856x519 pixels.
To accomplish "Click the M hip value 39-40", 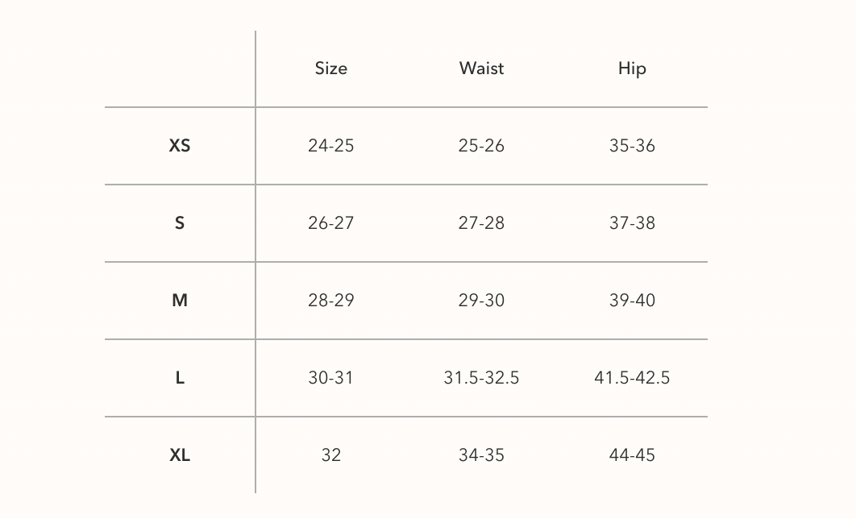I will pos(632,301).
